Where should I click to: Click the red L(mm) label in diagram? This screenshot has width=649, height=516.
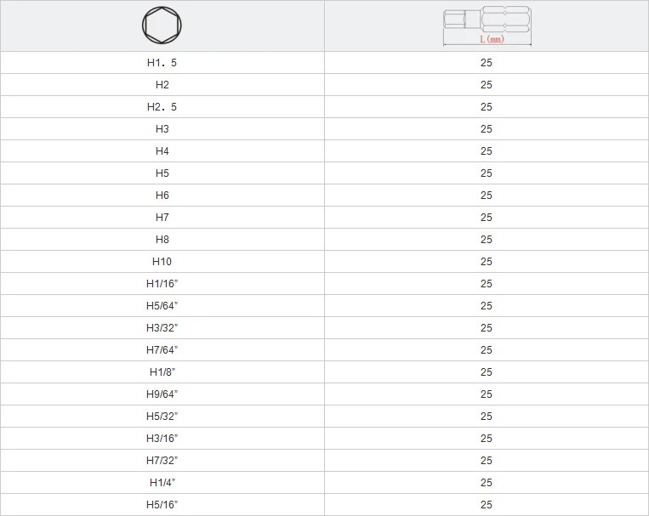492,40
